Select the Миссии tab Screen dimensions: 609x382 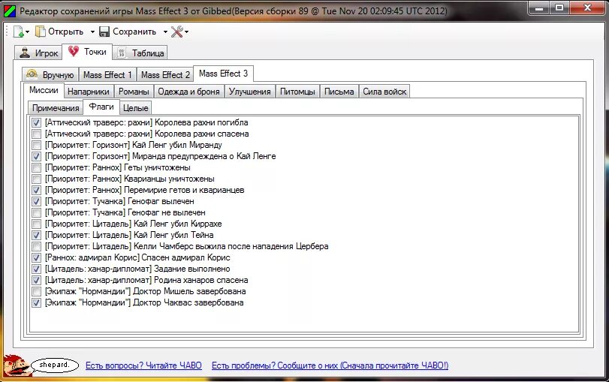[44, 90]
